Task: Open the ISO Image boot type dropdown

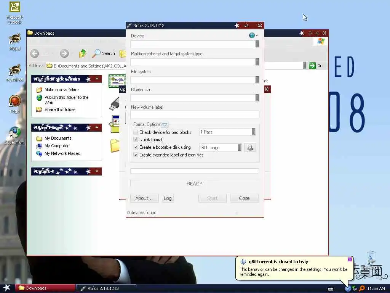Action: (x=239, y=148)
